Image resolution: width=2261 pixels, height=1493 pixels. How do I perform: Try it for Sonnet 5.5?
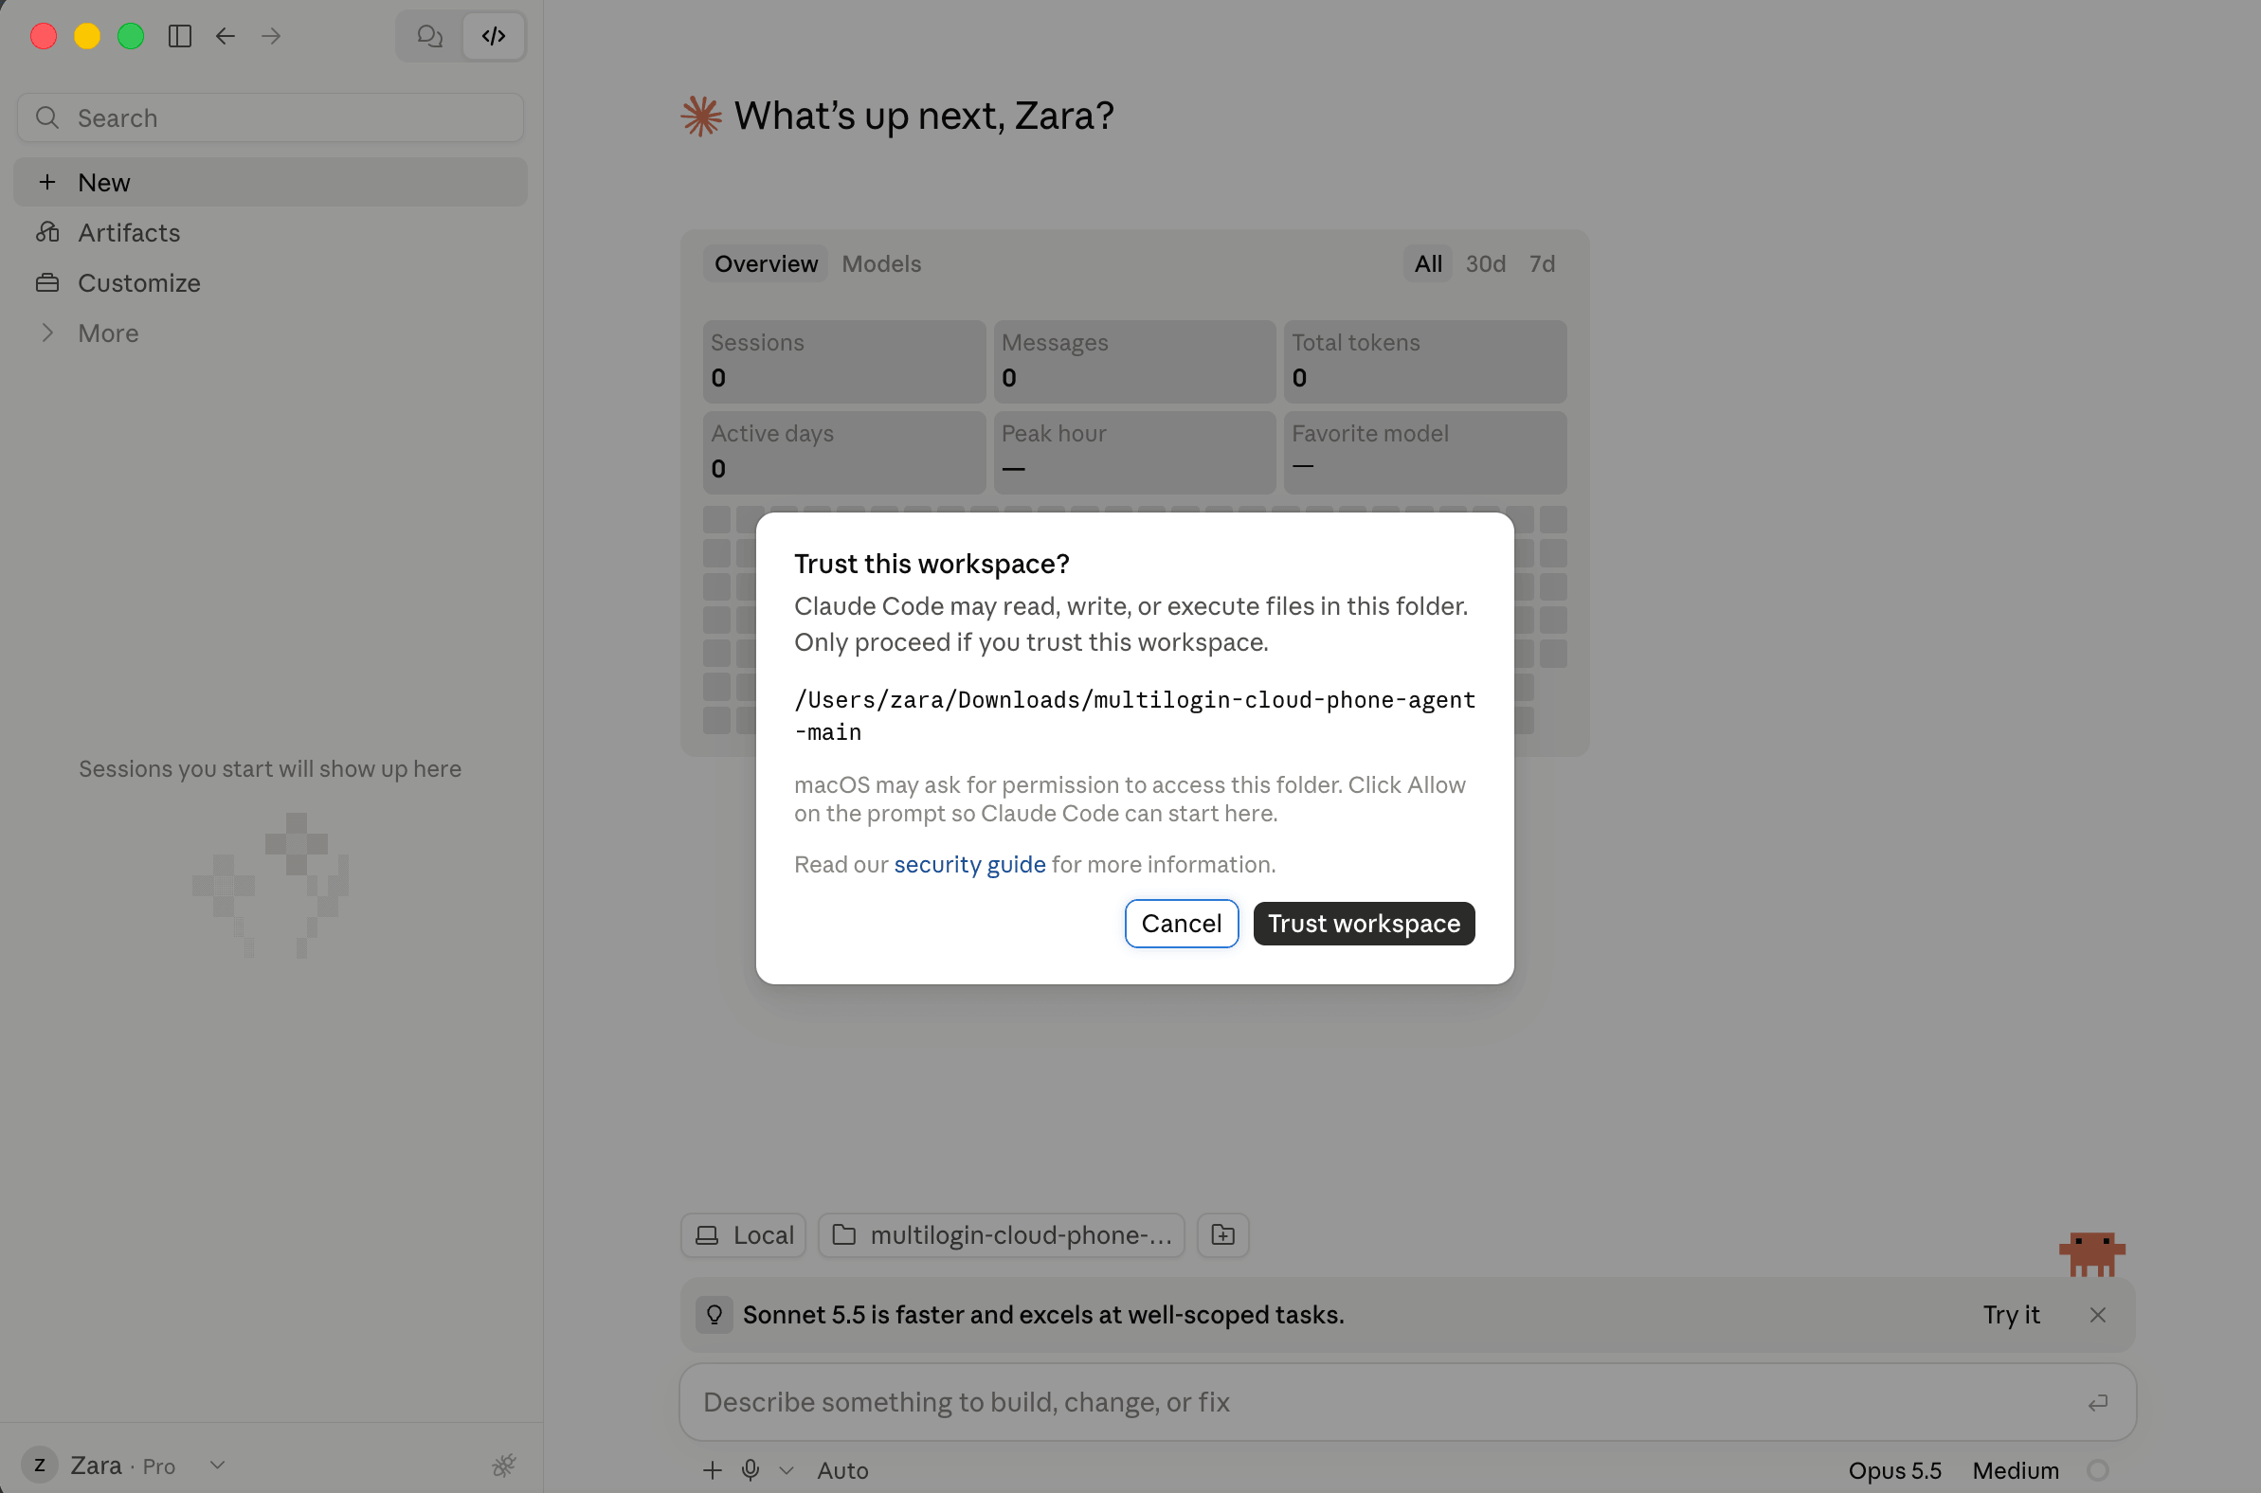tap(2011, 1315)
